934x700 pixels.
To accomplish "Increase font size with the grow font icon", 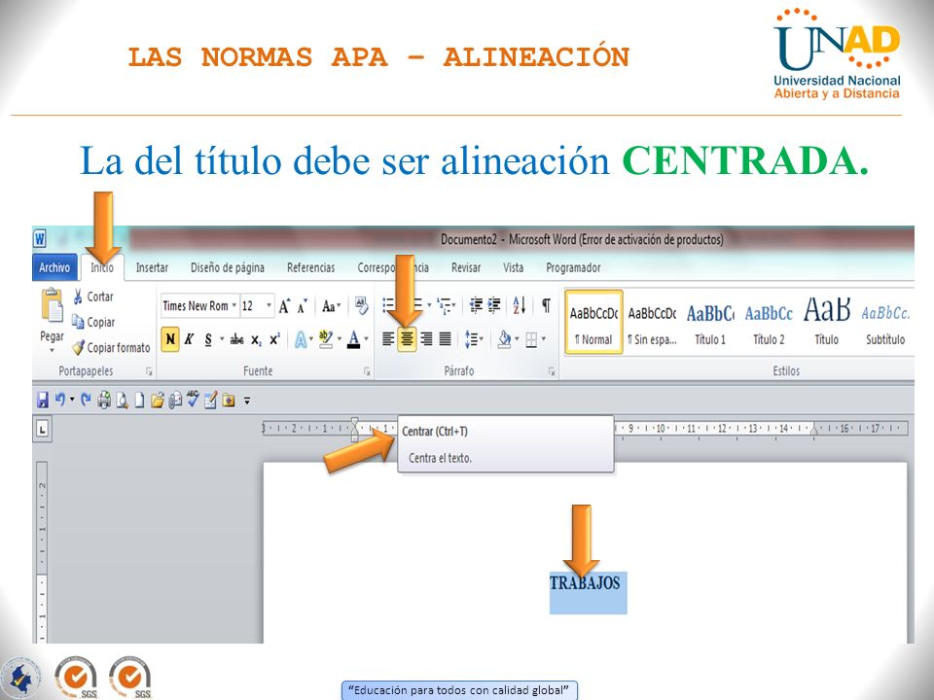I will coord(285,306).
